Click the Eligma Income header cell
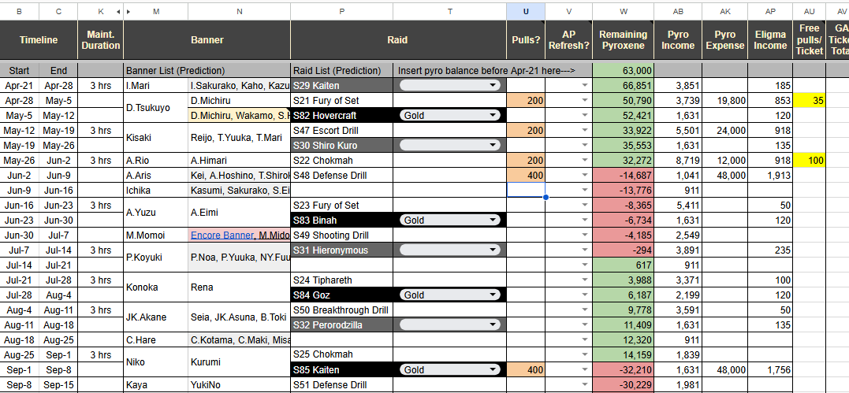Viewport: 849px width, 393px height. (770, 40)
